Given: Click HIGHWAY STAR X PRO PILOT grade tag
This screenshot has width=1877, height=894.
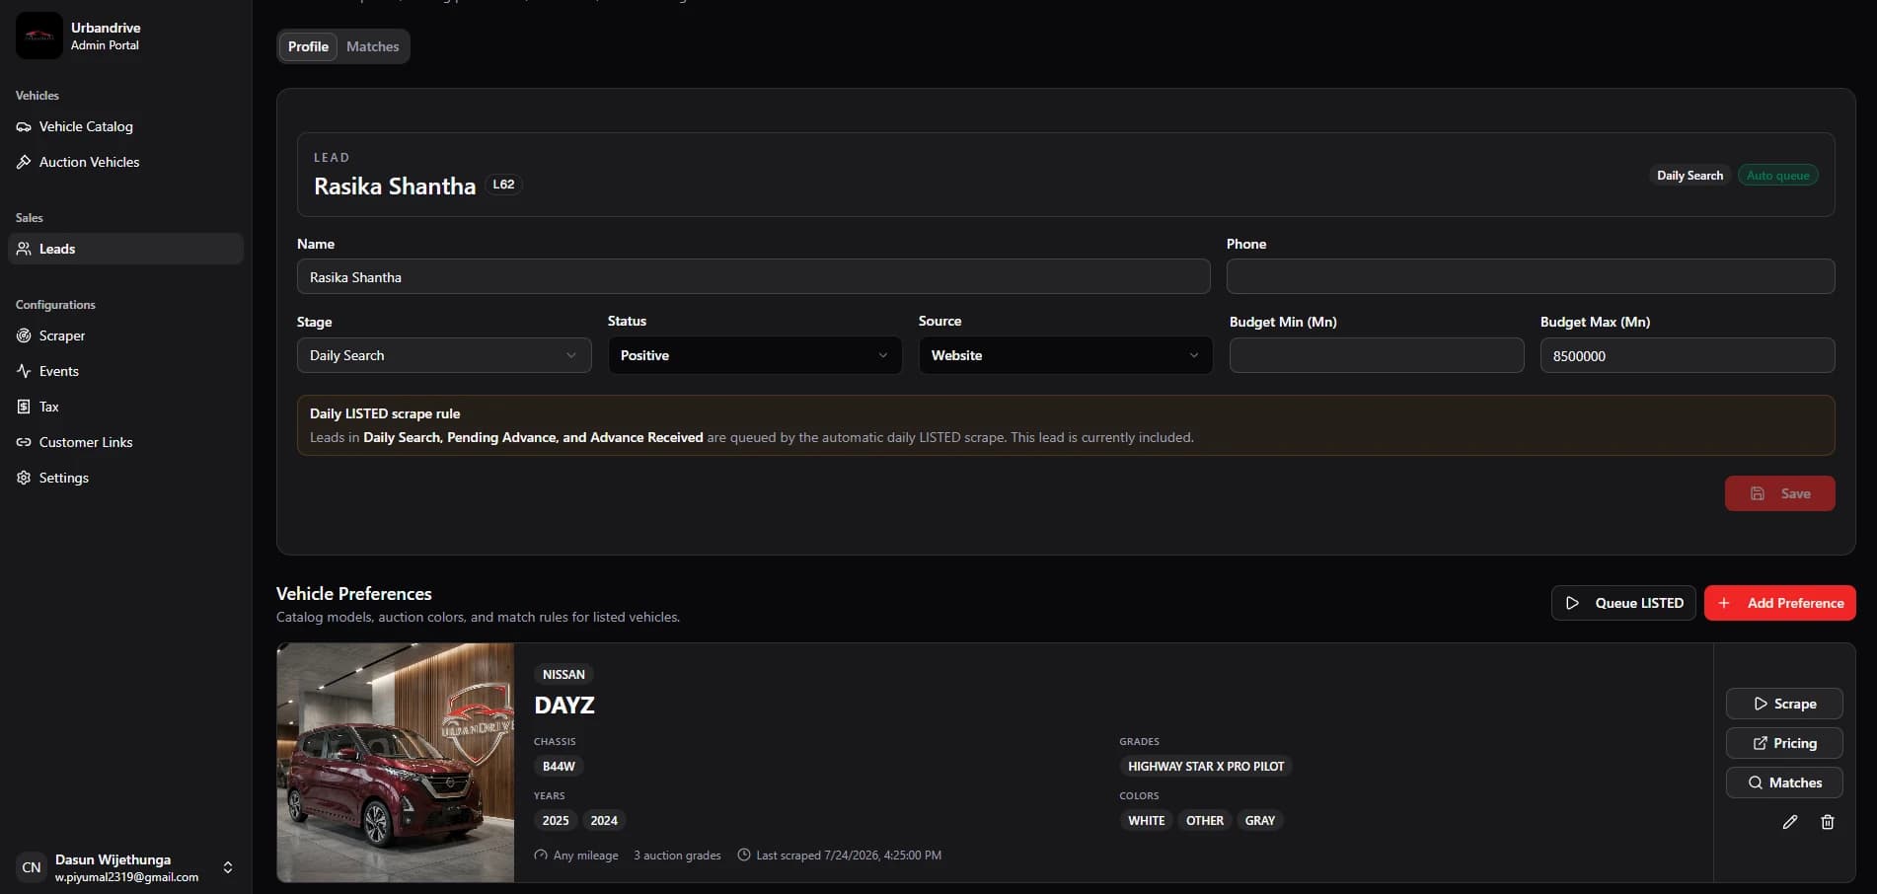Looking at the screenshot, I should point(1206,766).
